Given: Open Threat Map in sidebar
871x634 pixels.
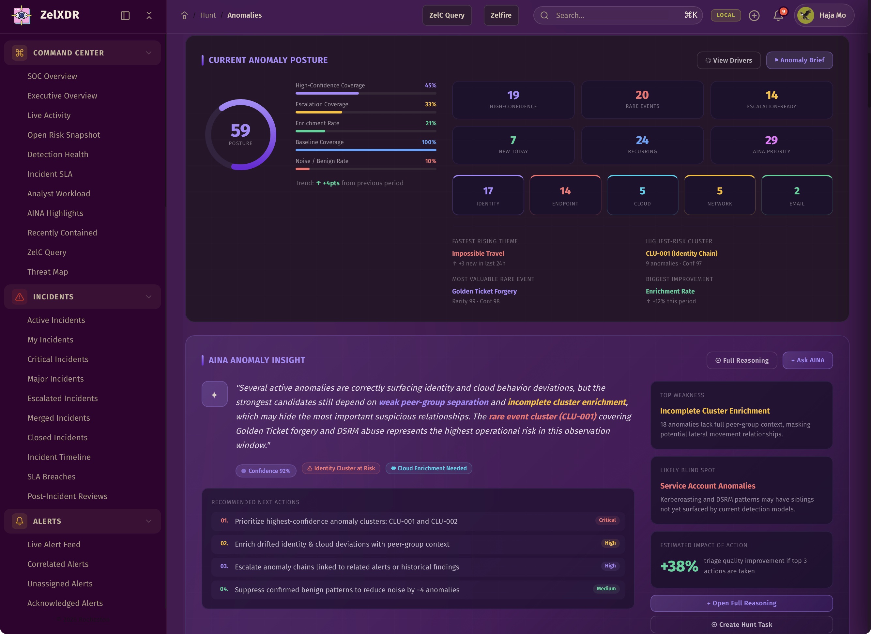Looking at the screenshot, I should [x=48, y=272].
